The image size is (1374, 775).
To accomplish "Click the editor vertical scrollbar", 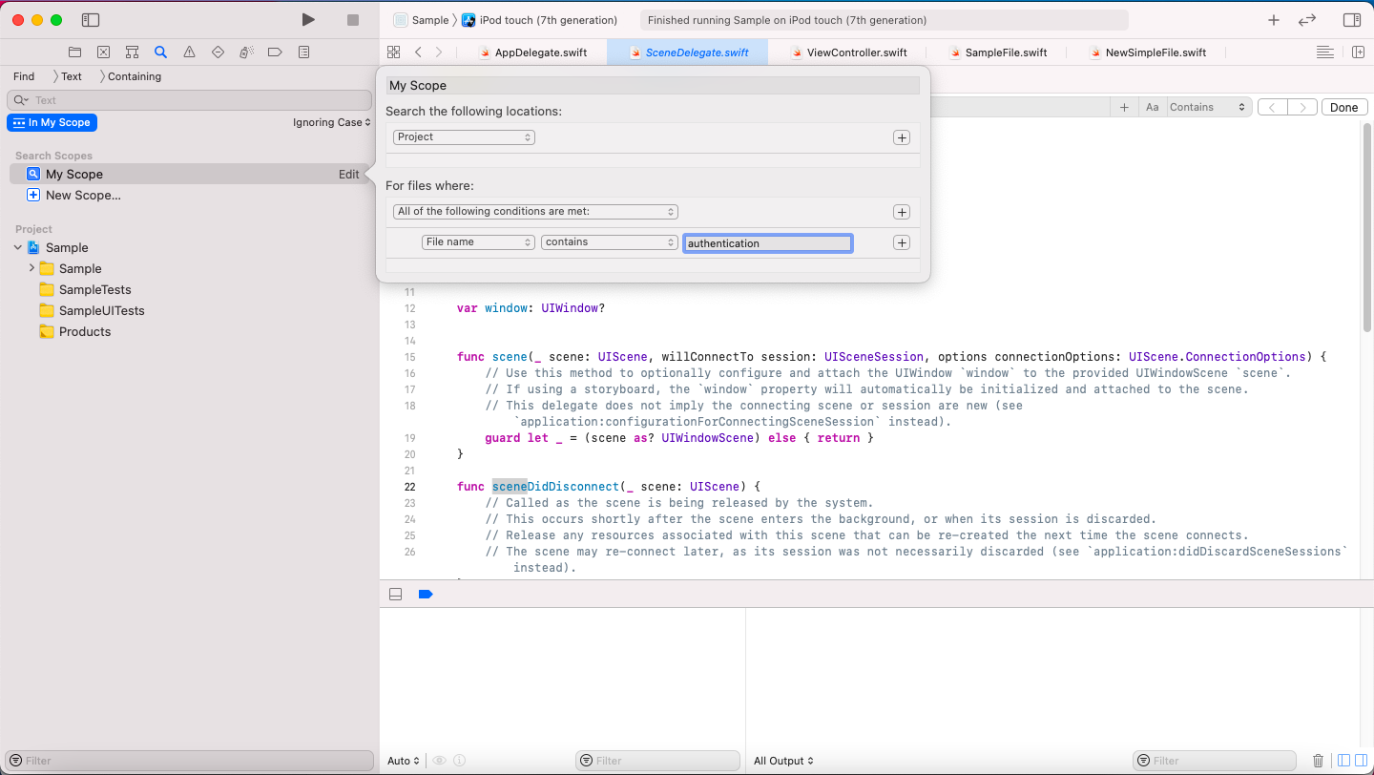I will click(x=1367, y=229).
